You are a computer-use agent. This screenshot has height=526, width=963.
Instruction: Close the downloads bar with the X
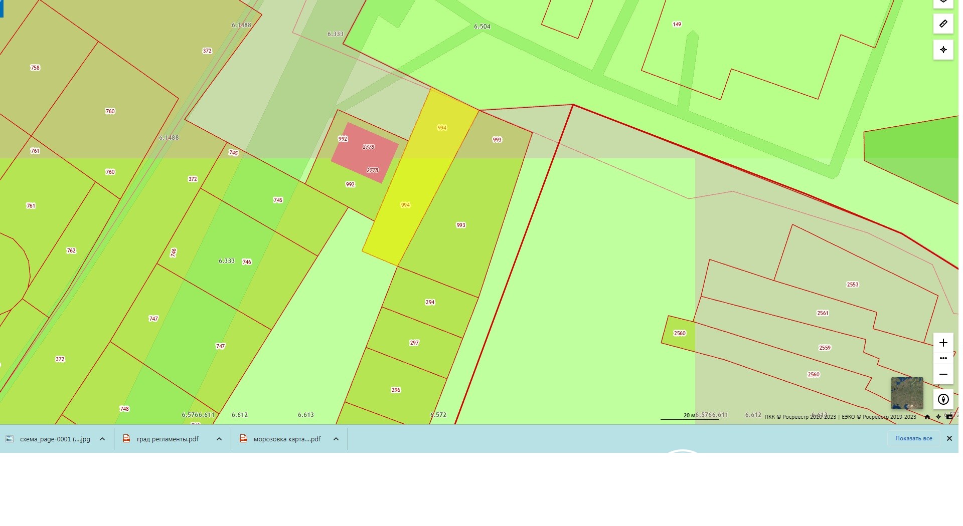point(949,438)
